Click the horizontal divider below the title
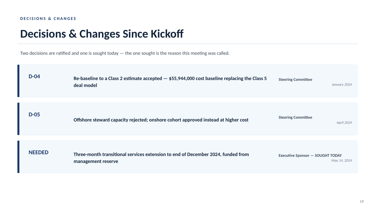The height and width of the screenshot is (211, 375). 187,44
